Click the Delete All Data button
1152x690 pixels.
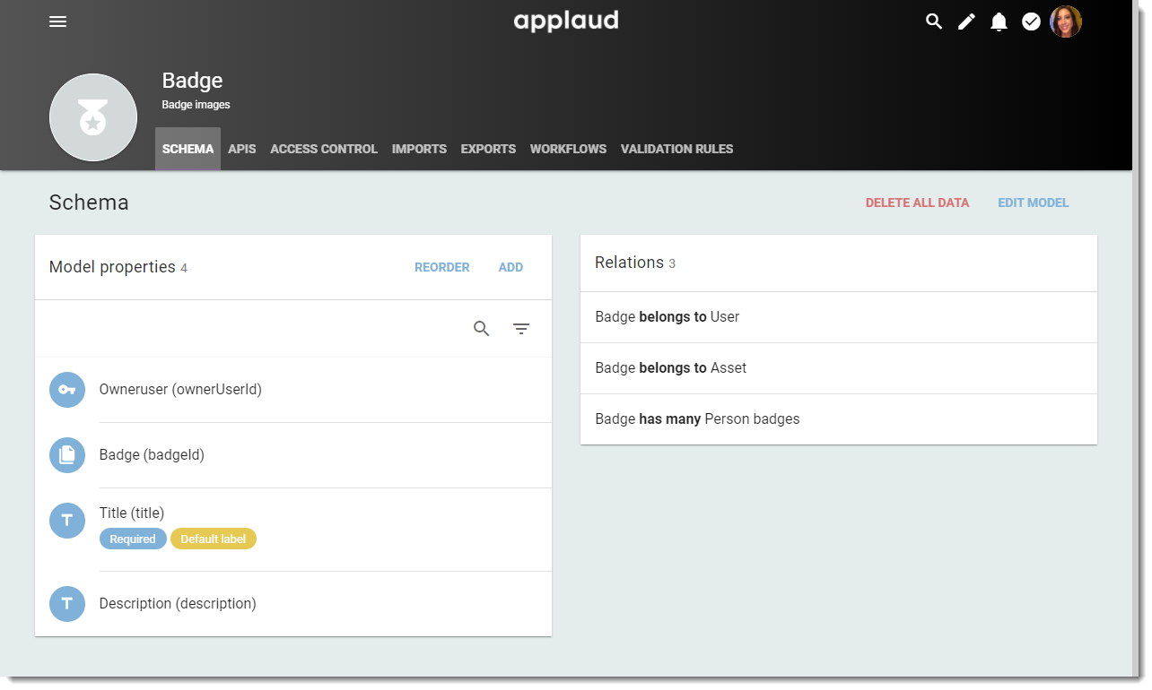[917, 203]
